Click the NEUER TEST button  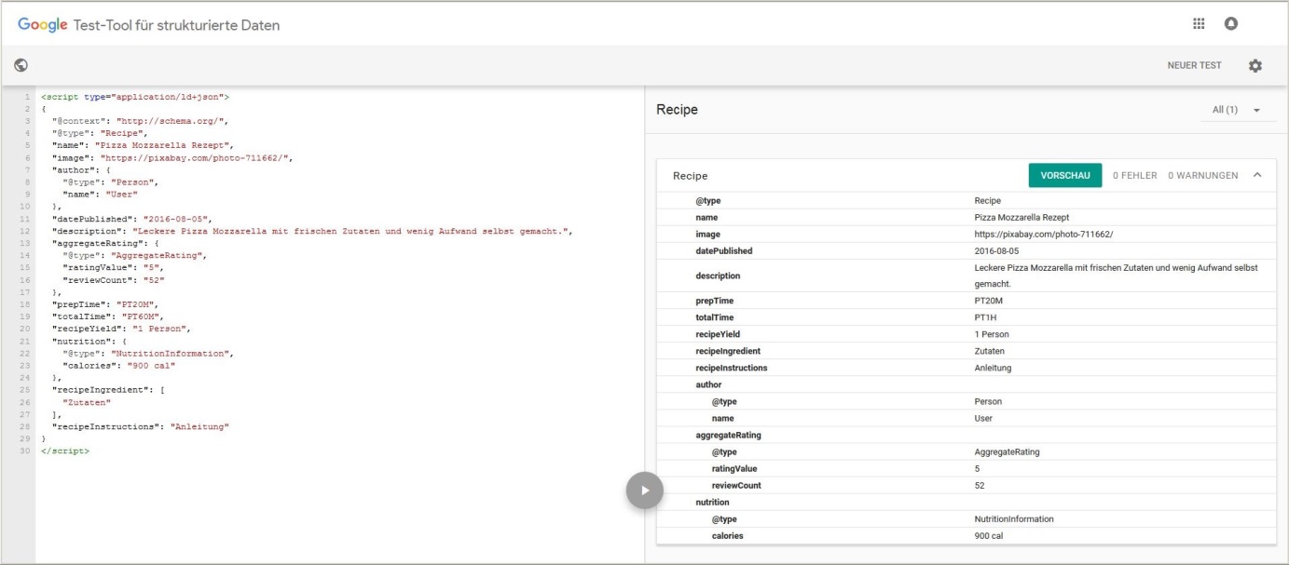(x=1194, y=66)
